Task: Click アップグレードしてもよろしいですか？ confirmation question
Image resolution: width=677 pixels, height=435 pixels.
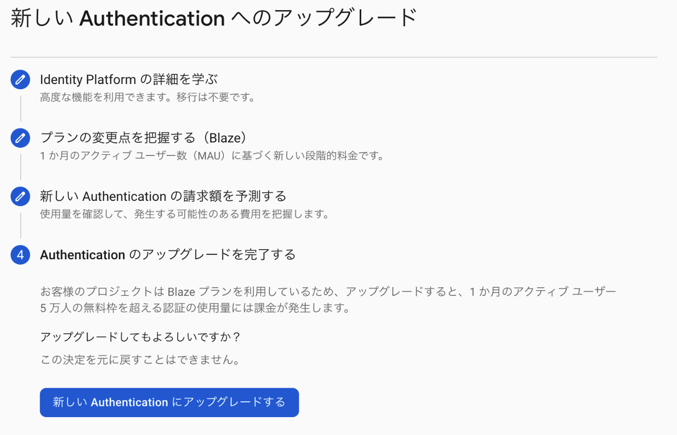Action: pyautogui.click(x=140, y=337)
